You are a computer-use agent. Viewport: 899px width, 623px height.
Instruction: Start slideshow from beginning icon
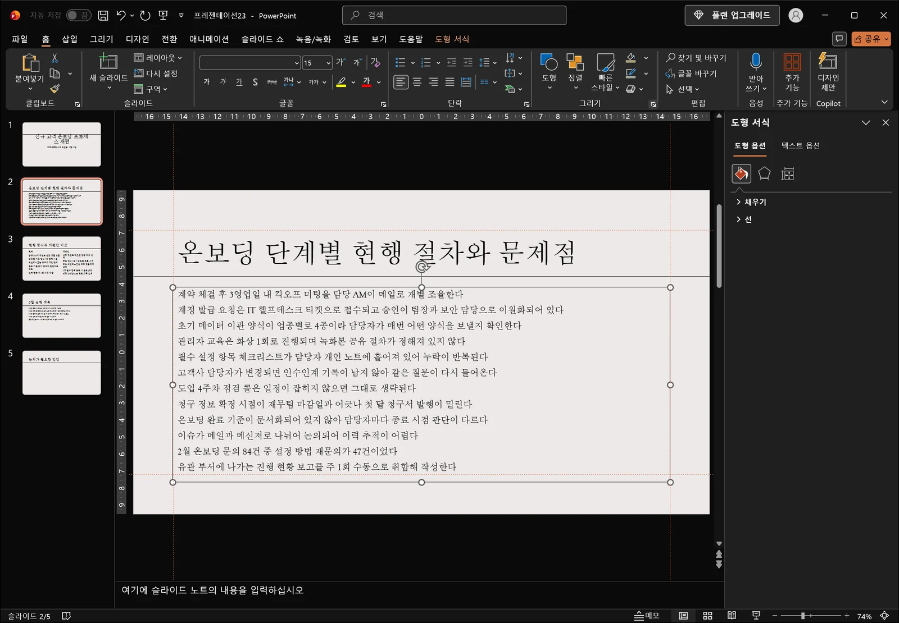pyautogui.click(x=164, y=16)
